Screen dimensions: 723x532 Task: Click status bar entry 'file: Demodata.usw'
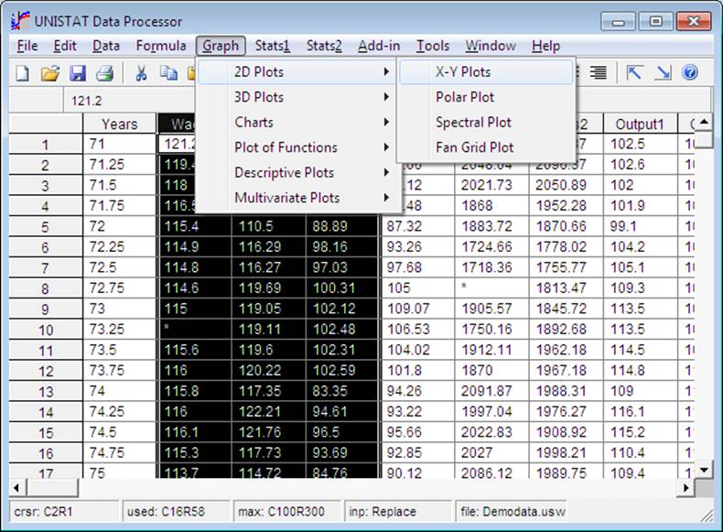[x=511, y=512]
